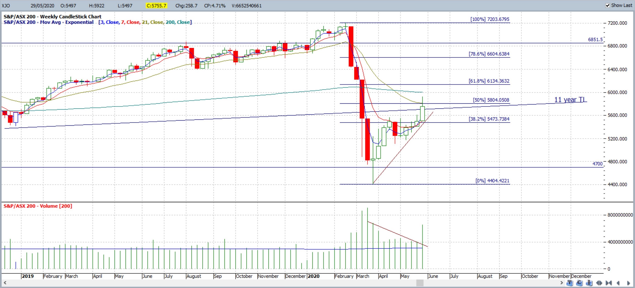Click the 8000000000 volume axis label
The image size is (635, 288).
click(620, 215)
